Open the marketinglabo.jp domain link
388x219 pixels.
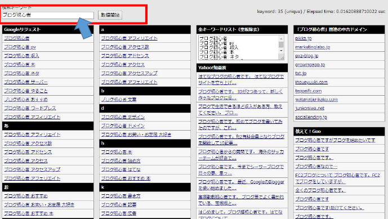tap(313, 47)
